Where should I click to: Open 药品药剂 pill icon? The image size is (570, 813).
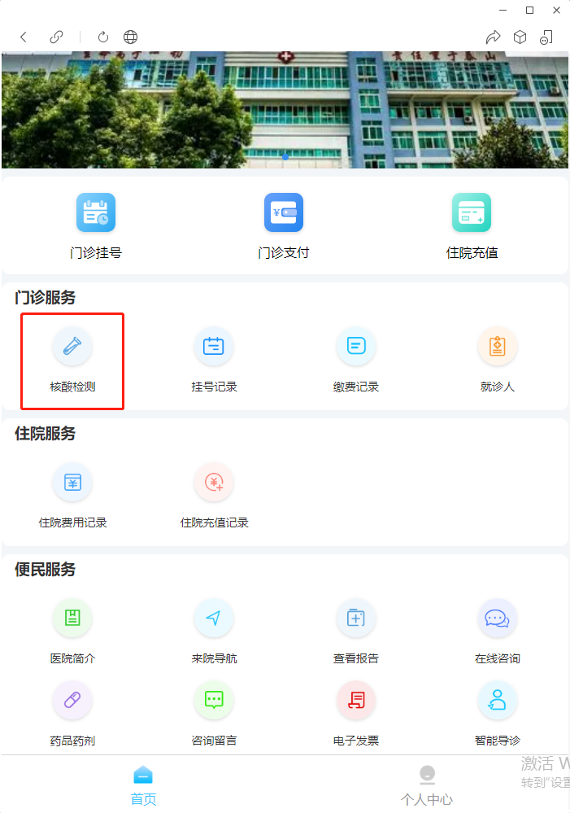72,701
